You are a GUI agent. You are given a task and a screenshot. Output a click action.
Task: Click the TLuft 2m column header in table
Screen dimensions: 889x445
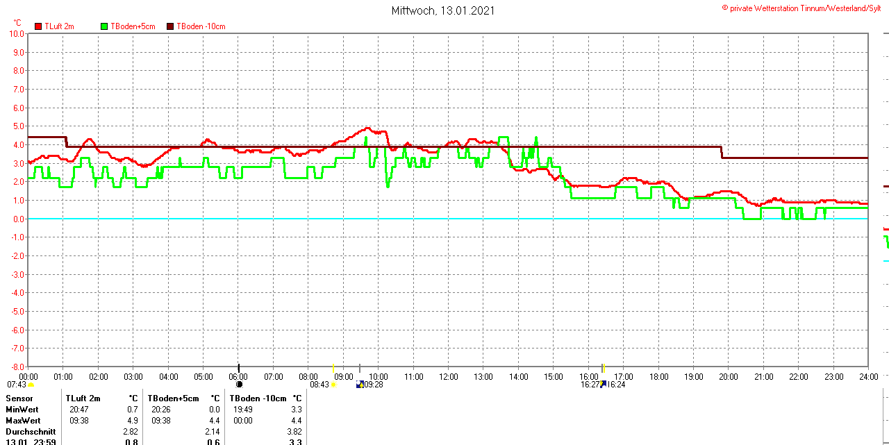pyautogui.click(x=83, y=398)
